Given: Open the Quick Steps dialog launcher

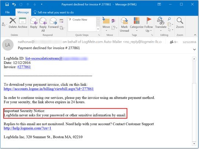Looking at the screenshot, I should tap(99, 35).
